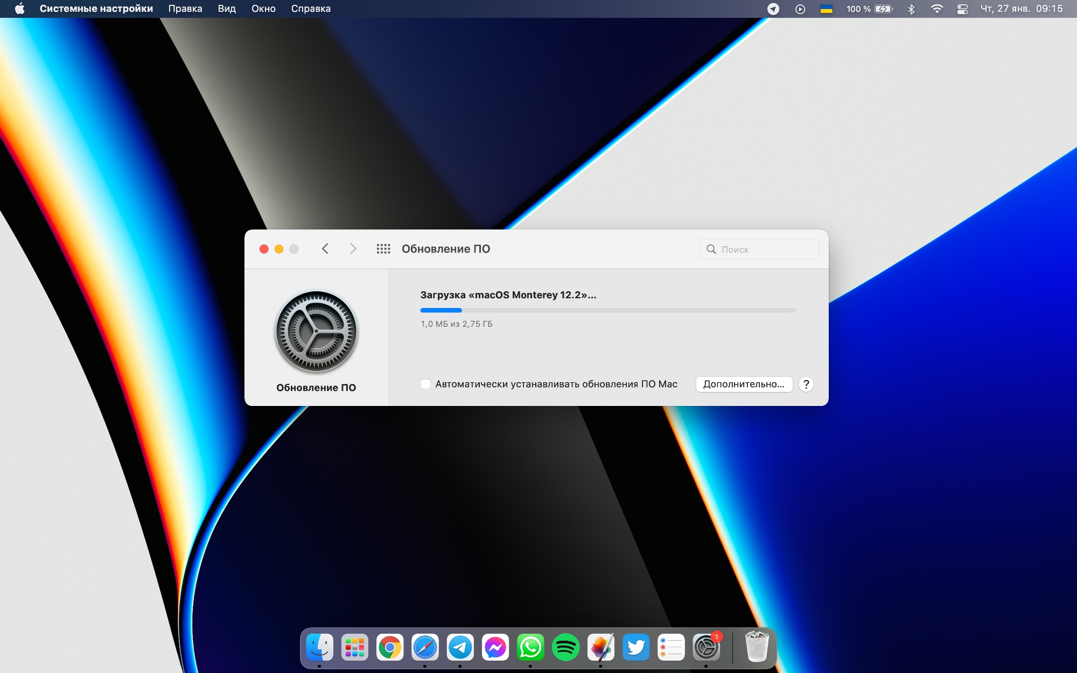This screenshot has height=673, width=1077.
Task: Open the Справка menu
Action: coord(311,9)
